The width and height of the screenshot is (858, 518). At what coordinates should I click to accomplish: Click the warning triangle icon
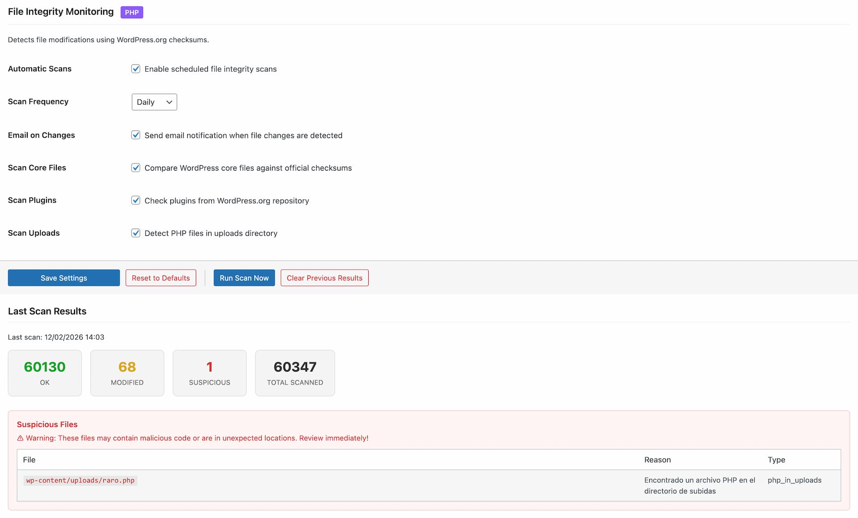(x=20, y=439)
